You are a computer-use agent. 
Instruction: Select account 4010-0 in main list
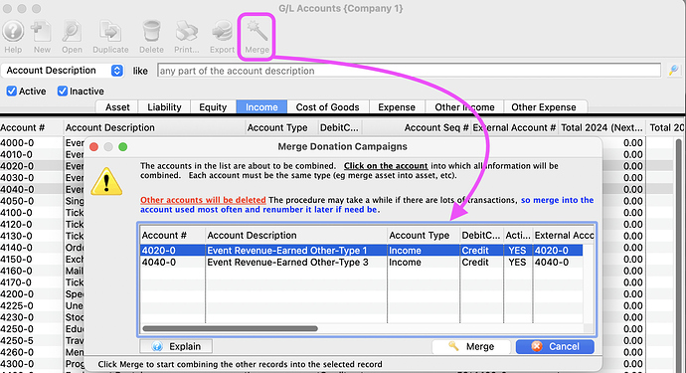pyautogui.click(x=17, y=154)
